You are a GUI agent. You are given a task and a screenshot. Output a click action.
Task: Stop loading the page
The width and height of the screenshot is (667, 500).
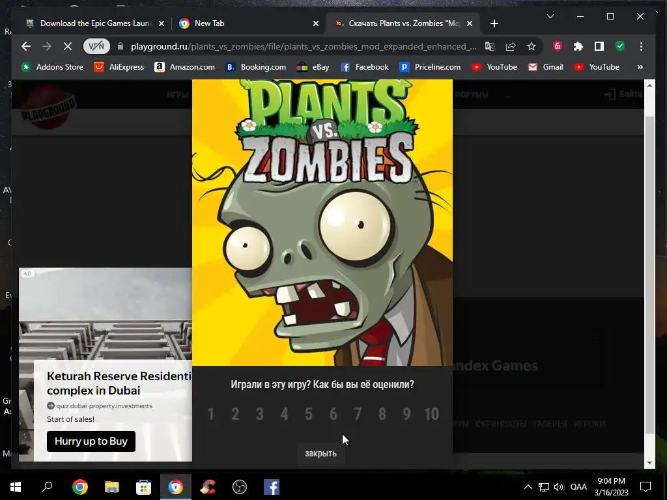[67, 46]
